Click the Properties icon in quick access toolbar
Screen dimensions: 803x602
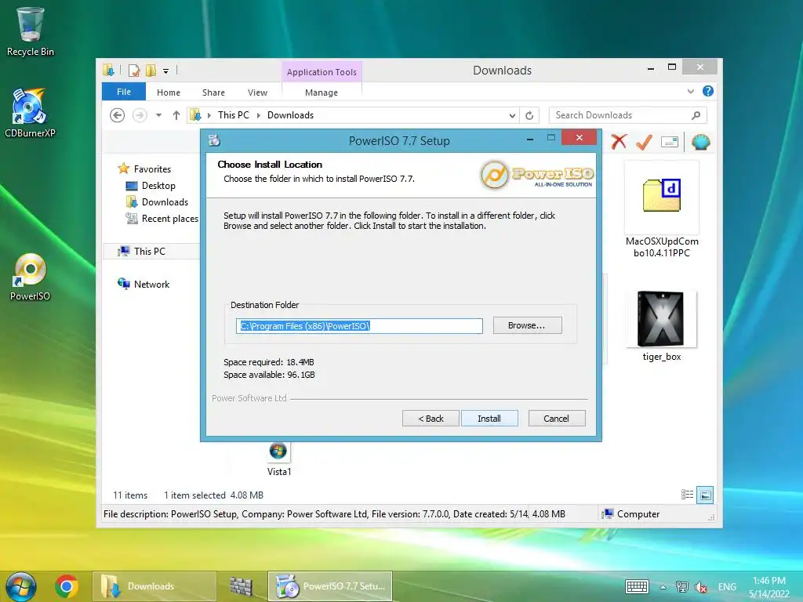tap(134, 70)
